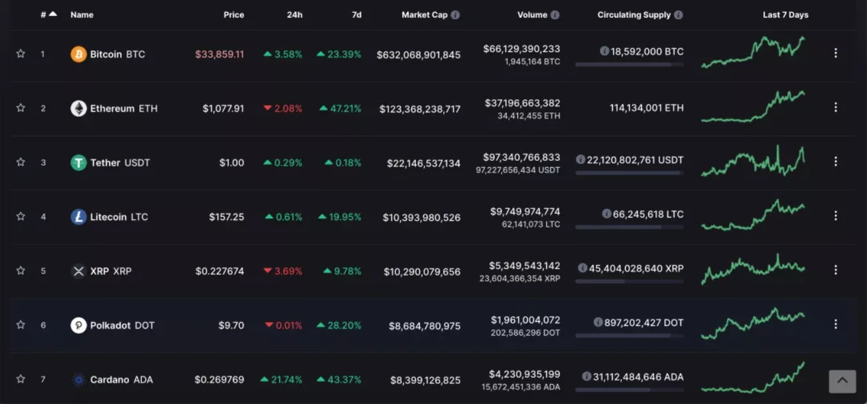Viewport: 867px width, 404px height.
Task: Click the Bitcoin logo icon
Action: [79, 54]
